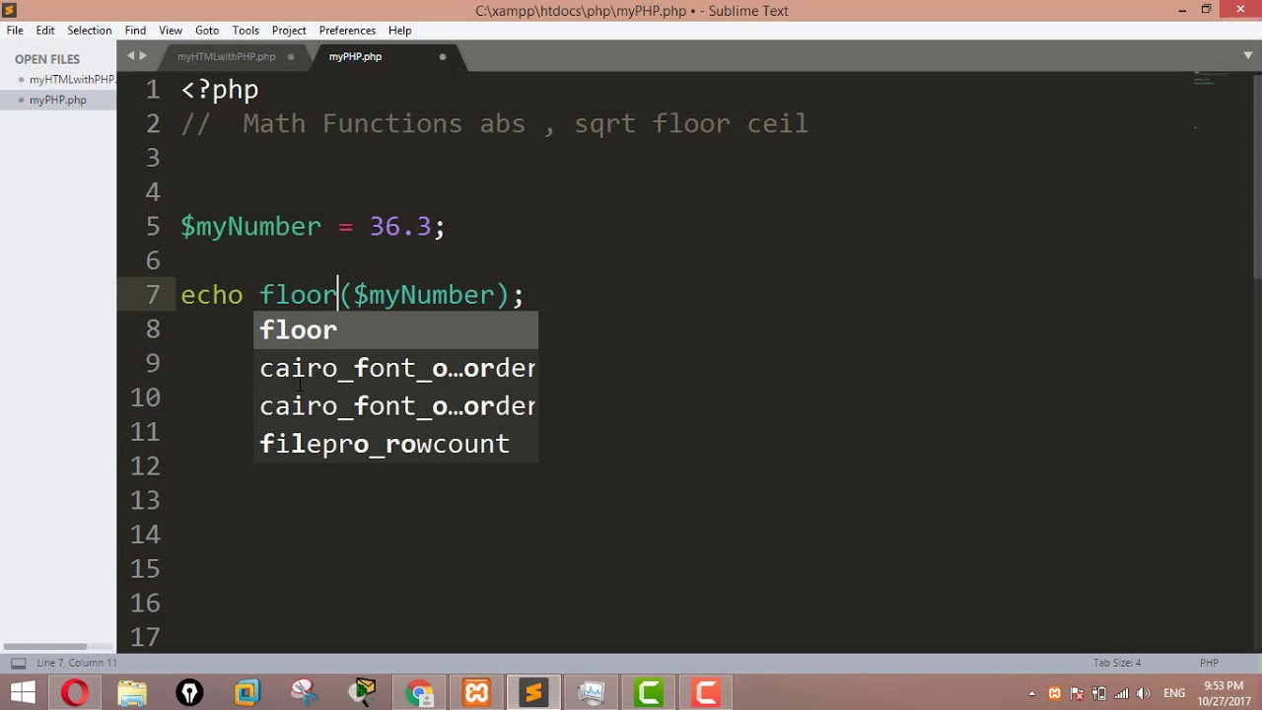The image size is (1262, 710).
Task: Toggle the sidebar switch-panel icon in status bar
Action: (18, 663)
